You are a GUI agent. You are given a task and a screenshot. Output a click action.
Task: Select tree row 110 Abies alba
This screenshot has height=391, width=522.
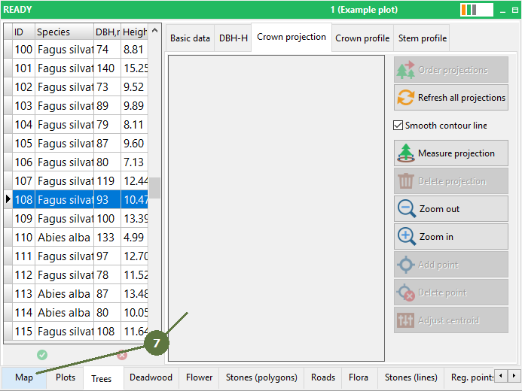click(64, 238)
